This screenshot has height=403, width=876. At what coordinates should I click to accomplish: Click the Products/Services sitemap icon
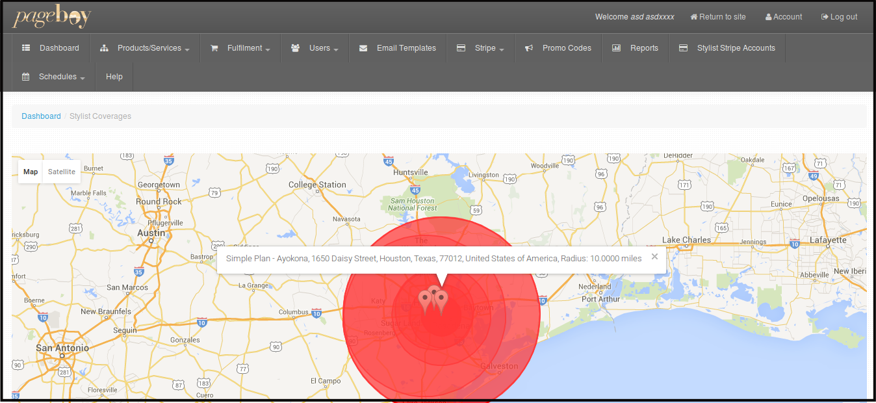(104, 48)
